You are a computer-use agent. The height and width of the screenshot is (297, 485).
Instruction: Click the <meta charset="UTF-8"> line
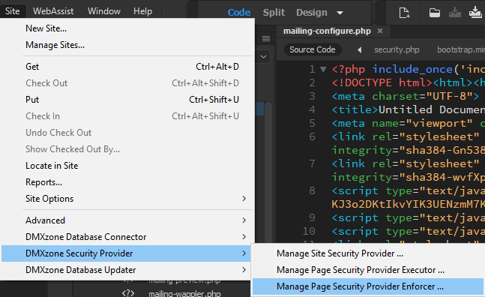406,96
